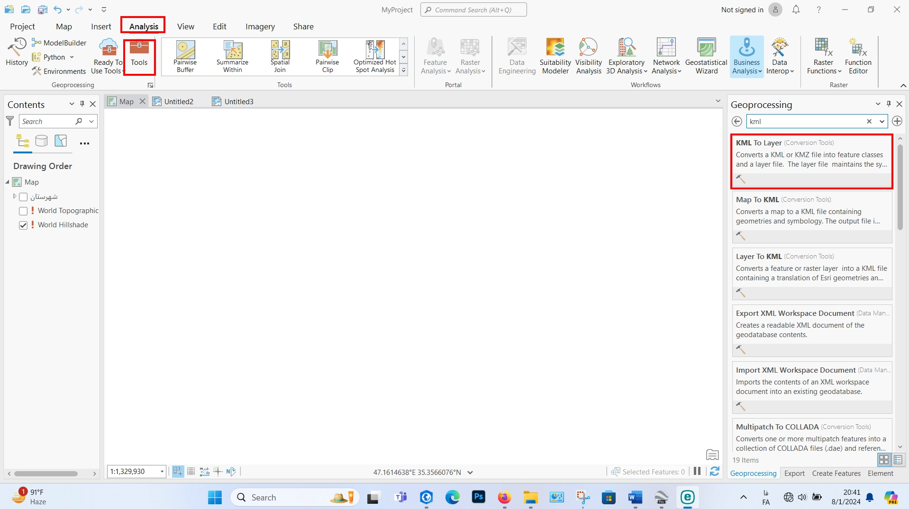The image size is (909, 509).
Task: Open Layer To KML tool
Action: pos(811,275)
